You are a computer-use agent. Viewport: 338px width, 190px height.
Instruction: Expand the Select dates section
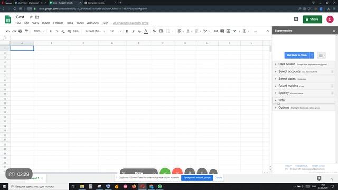coord(304,79)
